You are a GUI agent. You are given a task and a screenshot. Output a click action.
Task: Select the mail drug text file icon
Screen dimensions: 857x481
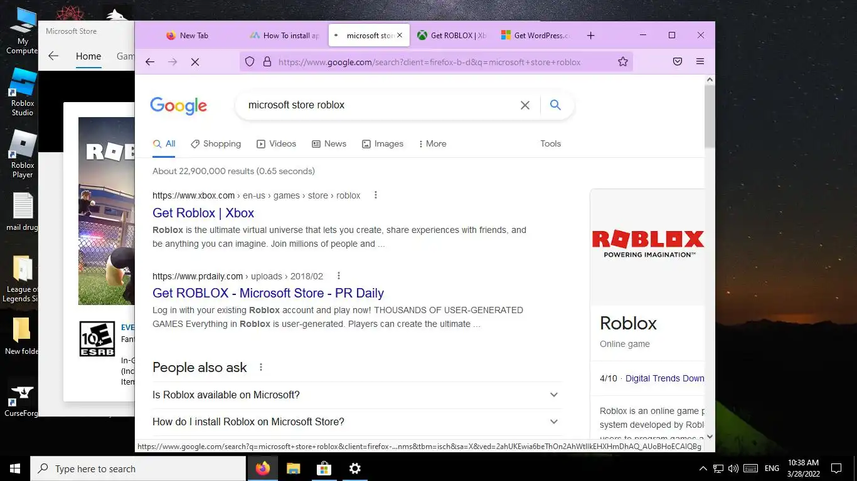23,212
